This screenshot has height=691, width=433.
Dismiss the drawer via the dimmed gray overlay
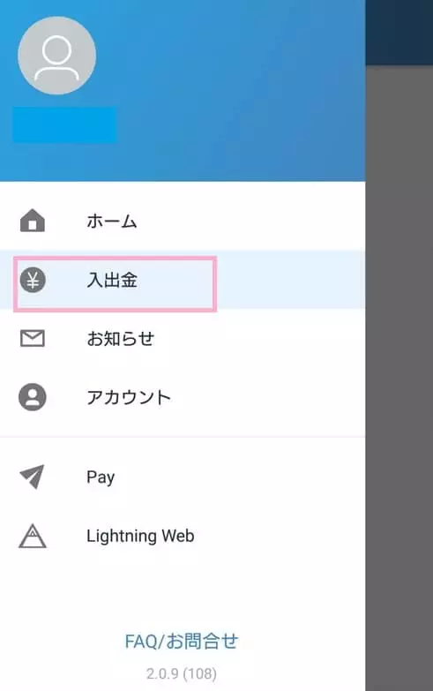click(399, 378)
